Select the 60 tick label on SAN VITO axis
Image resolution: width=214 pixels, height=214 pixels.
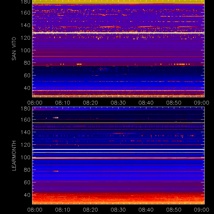(x=27, y=75)
